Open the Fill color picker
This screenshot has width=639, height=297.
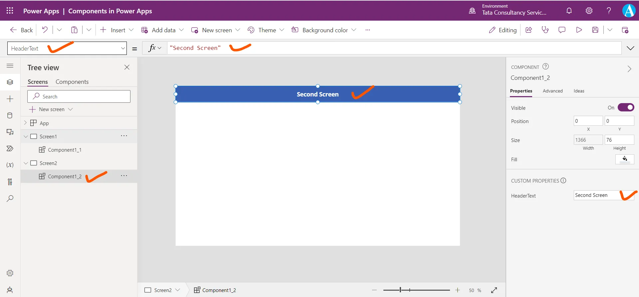[x=625, y=159]
